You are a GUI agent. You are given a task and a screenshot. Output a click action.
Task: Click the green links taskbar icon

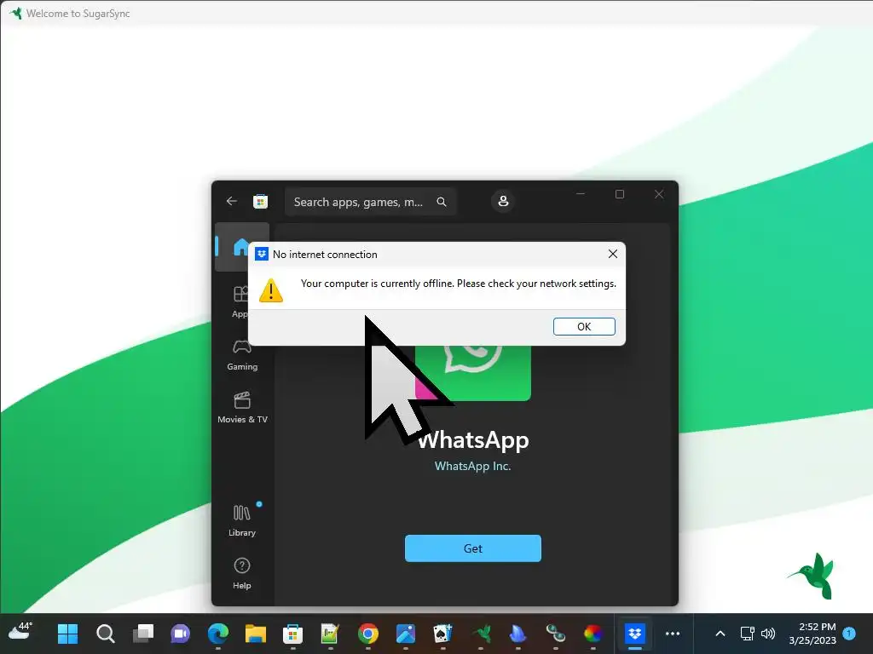pos(555,634)
